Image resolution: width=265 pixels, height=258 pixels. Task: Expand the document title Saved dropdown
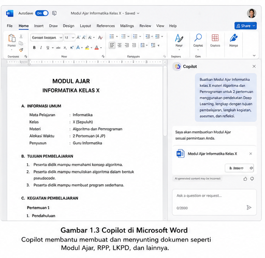click(138, 13)
